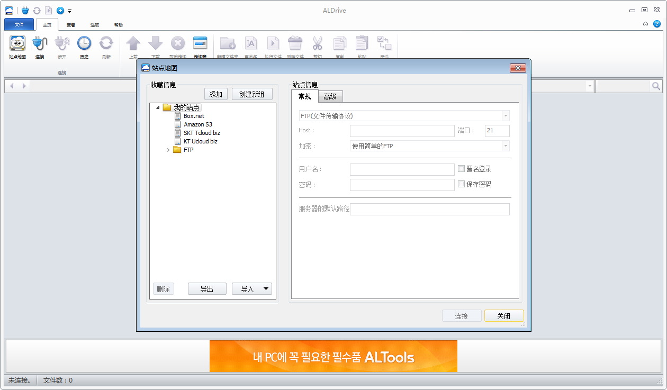Open the File (文件) menu tab
This screenshot has height=390, width=667.
19,24
